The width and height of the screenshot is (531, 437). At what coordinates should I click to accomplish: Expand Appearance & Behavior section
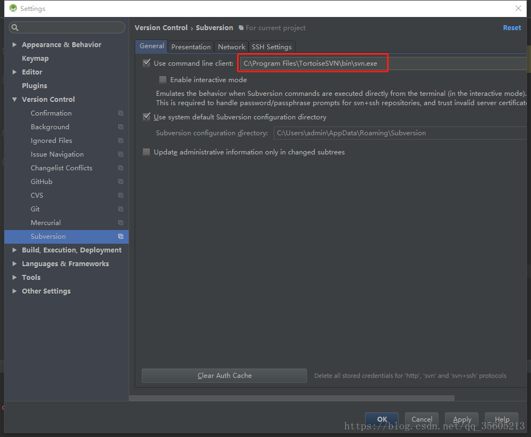15,44
